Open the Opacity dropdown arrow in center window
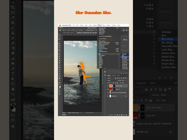The width and height of the screenshot is (187, 140). 125,80
